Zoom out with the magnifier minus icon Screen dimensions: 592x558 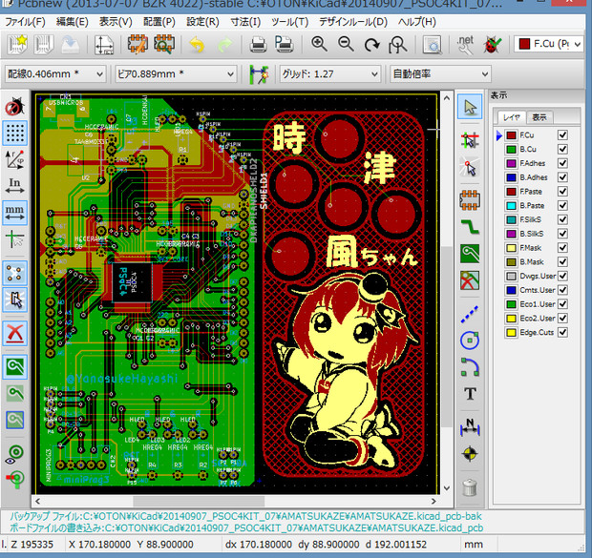click(346, 44)
